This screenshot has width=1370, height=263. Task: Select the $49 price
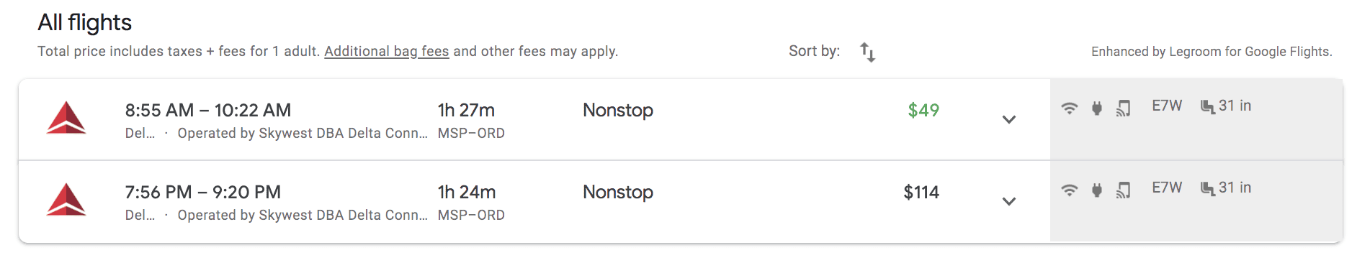pos(923,110)
